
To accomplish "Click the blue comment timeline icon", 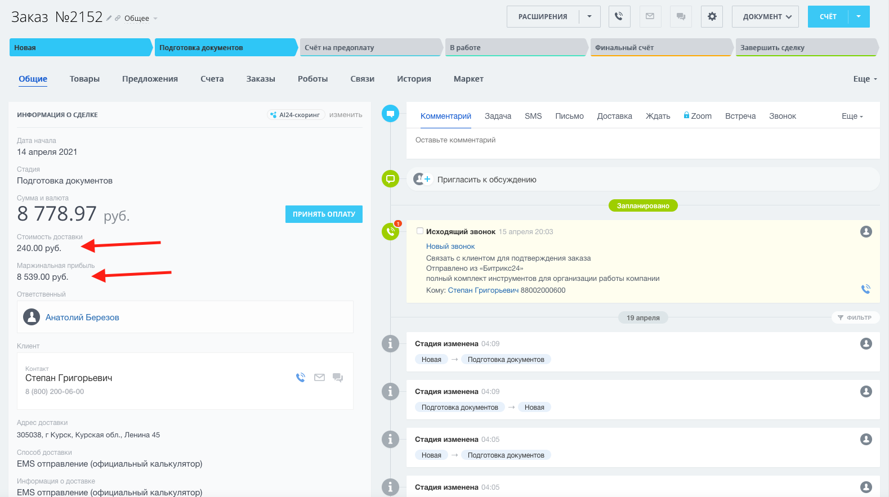I will tap(390, 114).
